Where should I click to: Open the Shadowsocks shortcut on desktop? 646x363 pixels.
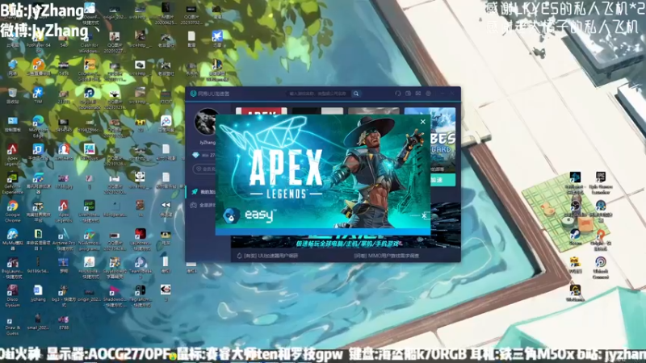click(115, 296)
